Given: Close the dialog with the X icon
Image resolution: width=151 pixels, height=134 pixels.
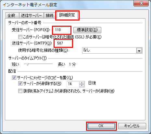Looking at the screenshot, I should point(141,4).
